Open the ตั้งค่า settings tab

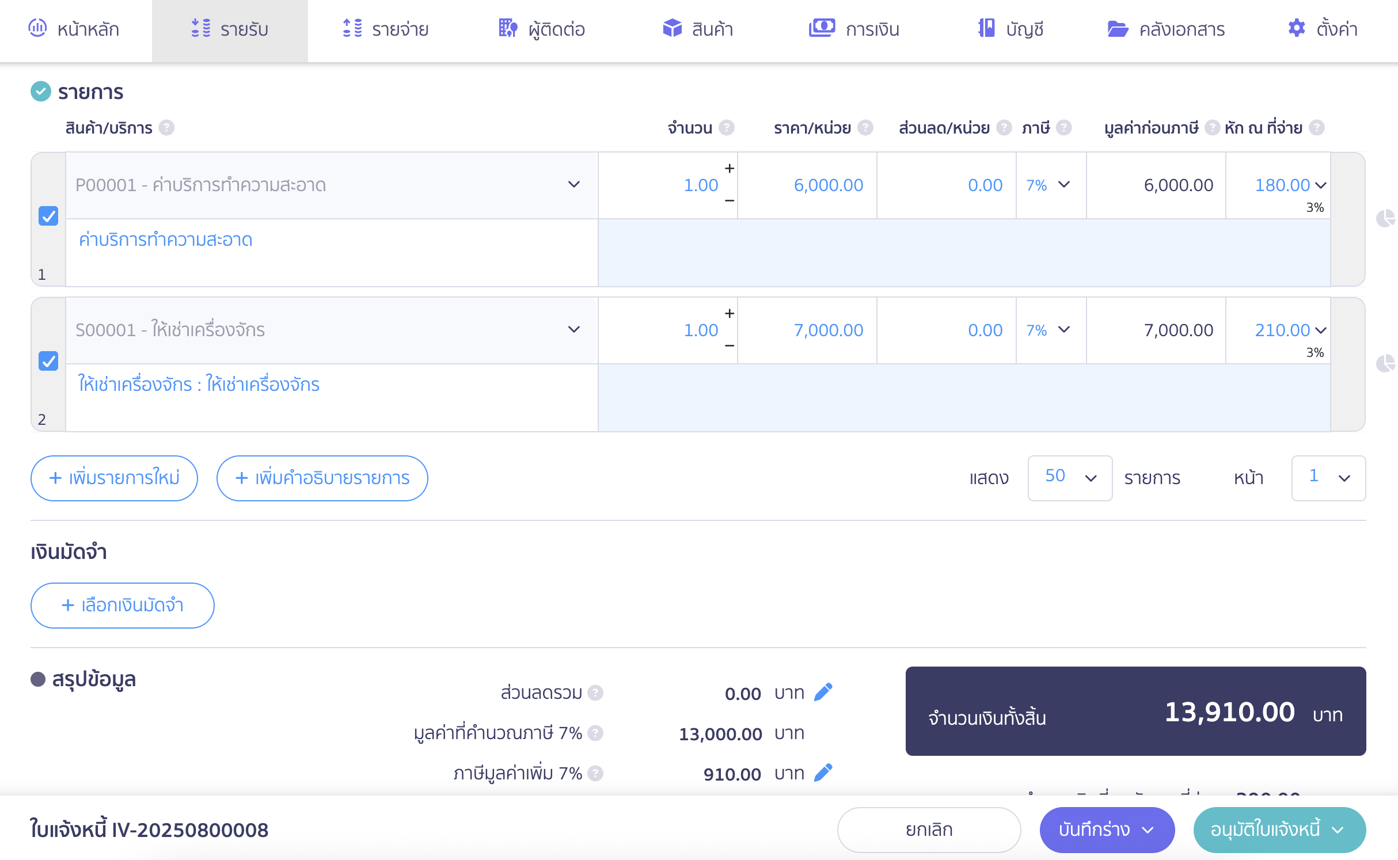pyautogui.click(x=1323, y=29)
